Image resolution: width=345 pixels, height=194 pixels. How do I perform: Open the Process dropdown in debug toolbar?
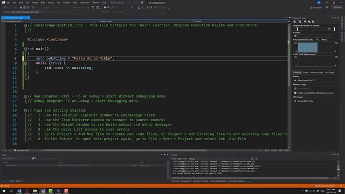click(x=26, y=12)
